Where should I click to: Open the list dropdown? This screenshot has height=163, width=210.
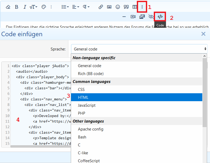coord(65,7)
